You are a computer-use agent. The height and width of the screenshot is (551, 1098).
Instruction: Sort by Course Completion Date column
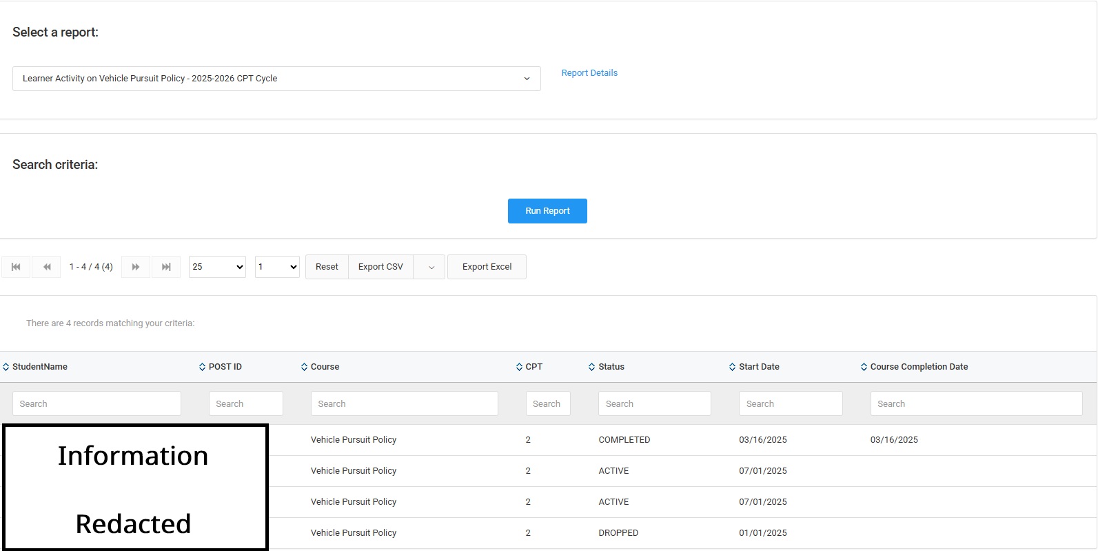(x=918, y=367)
